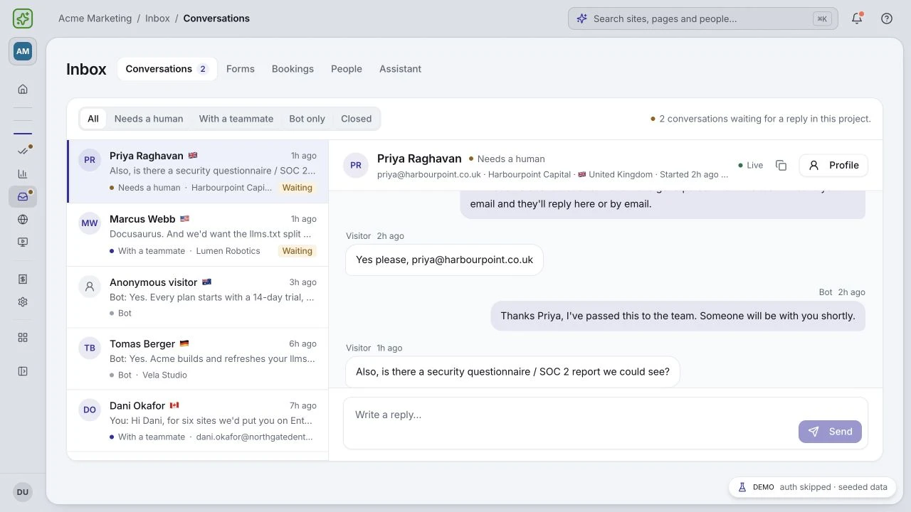Open the Anonymous visitor conversation
The image size is (911, 512).
pos(198,297)
